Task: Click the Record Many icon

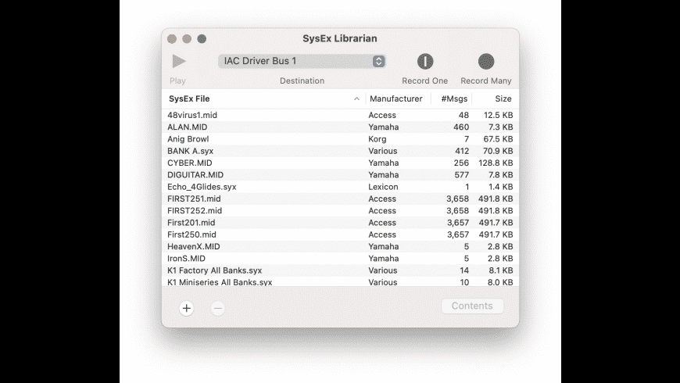Action: click(x=485, y=61)
